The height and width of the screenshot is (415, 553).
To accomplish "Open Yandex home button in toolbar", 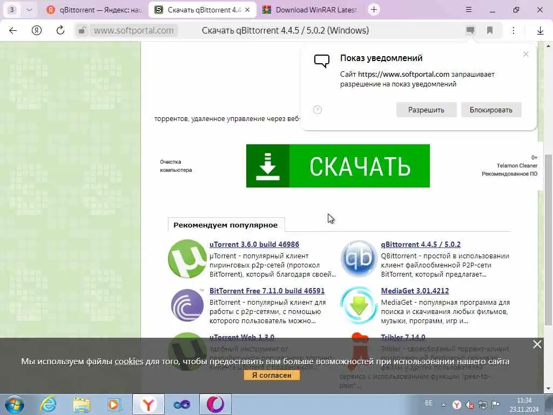I will click(37, 30).
